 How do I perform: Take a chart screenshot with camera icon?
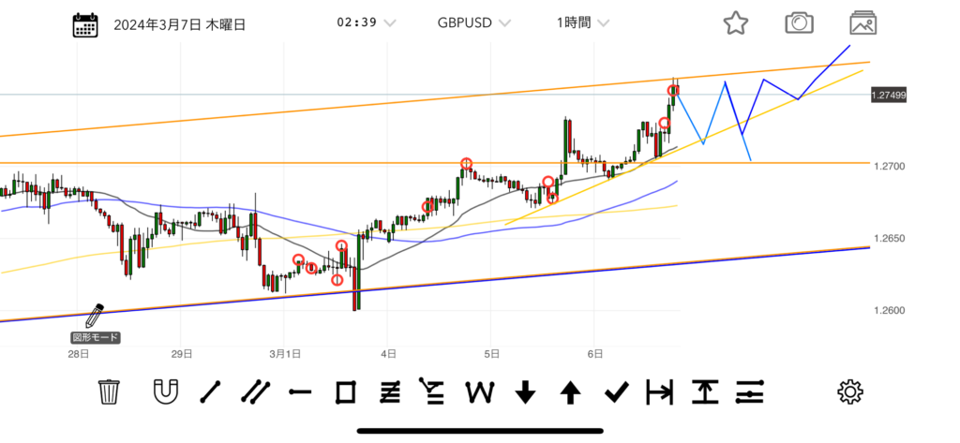point(799,23)
